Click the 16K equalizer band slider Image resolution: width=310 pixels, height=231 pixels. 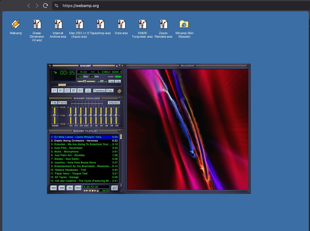[x=116, y=115]
